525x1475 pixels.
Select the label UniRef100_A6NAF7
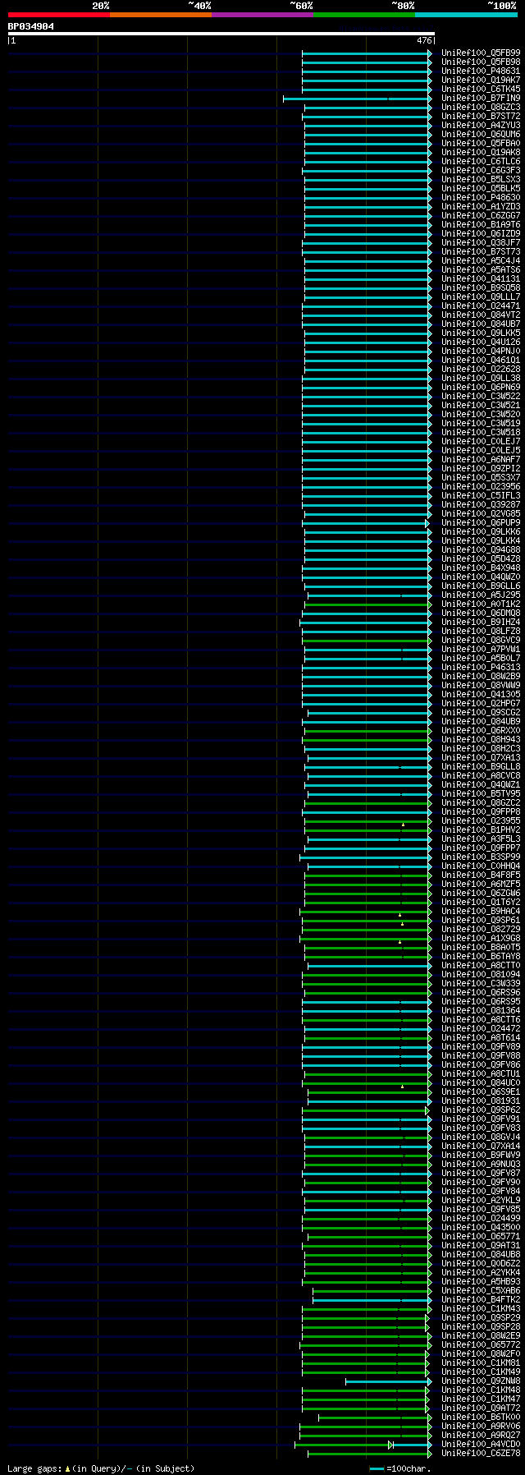(x=481, y=459)
